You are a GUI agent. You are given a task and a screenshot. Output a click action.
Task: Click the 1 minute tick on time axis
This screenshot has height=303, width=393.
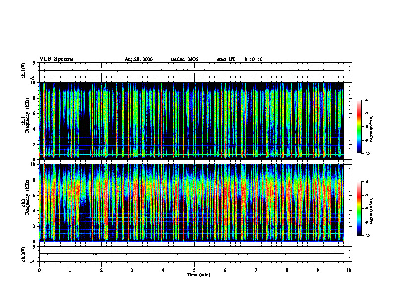point(70,270)
